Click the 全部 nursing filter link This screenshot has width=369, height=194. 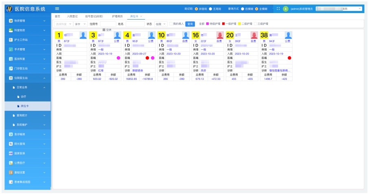point(202,24)
